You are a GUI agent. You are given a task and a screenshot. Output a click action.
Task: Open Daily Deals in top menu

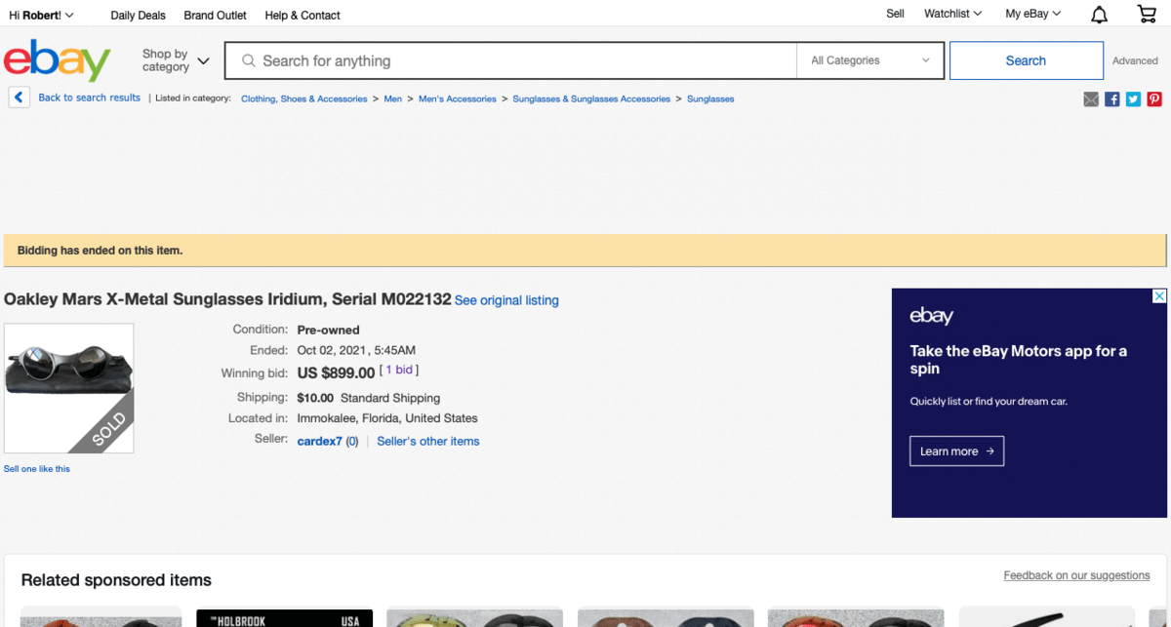(138, 15)
